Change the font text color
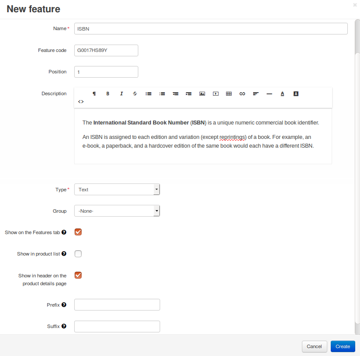The image size is (360, 356). tap(282, 93)
